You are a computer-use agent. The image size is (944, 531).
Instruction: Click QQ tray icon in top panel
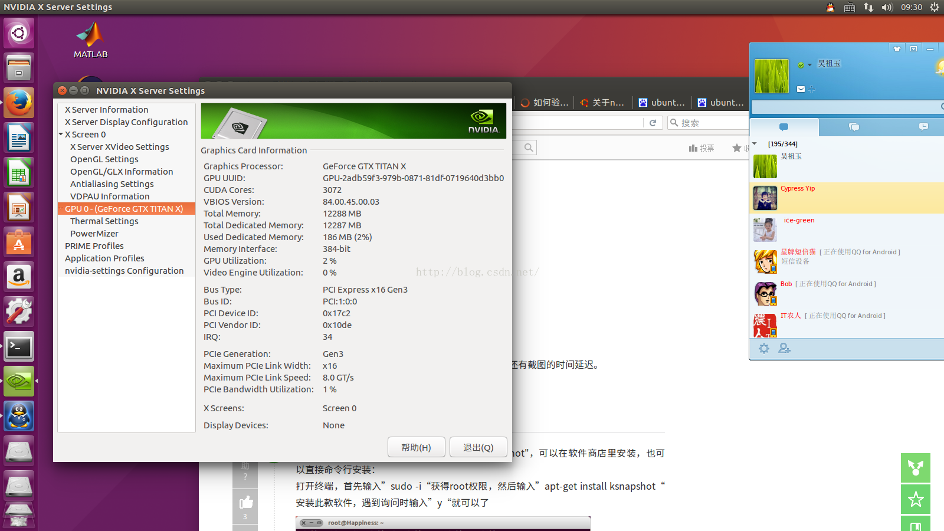coord(830,7)
